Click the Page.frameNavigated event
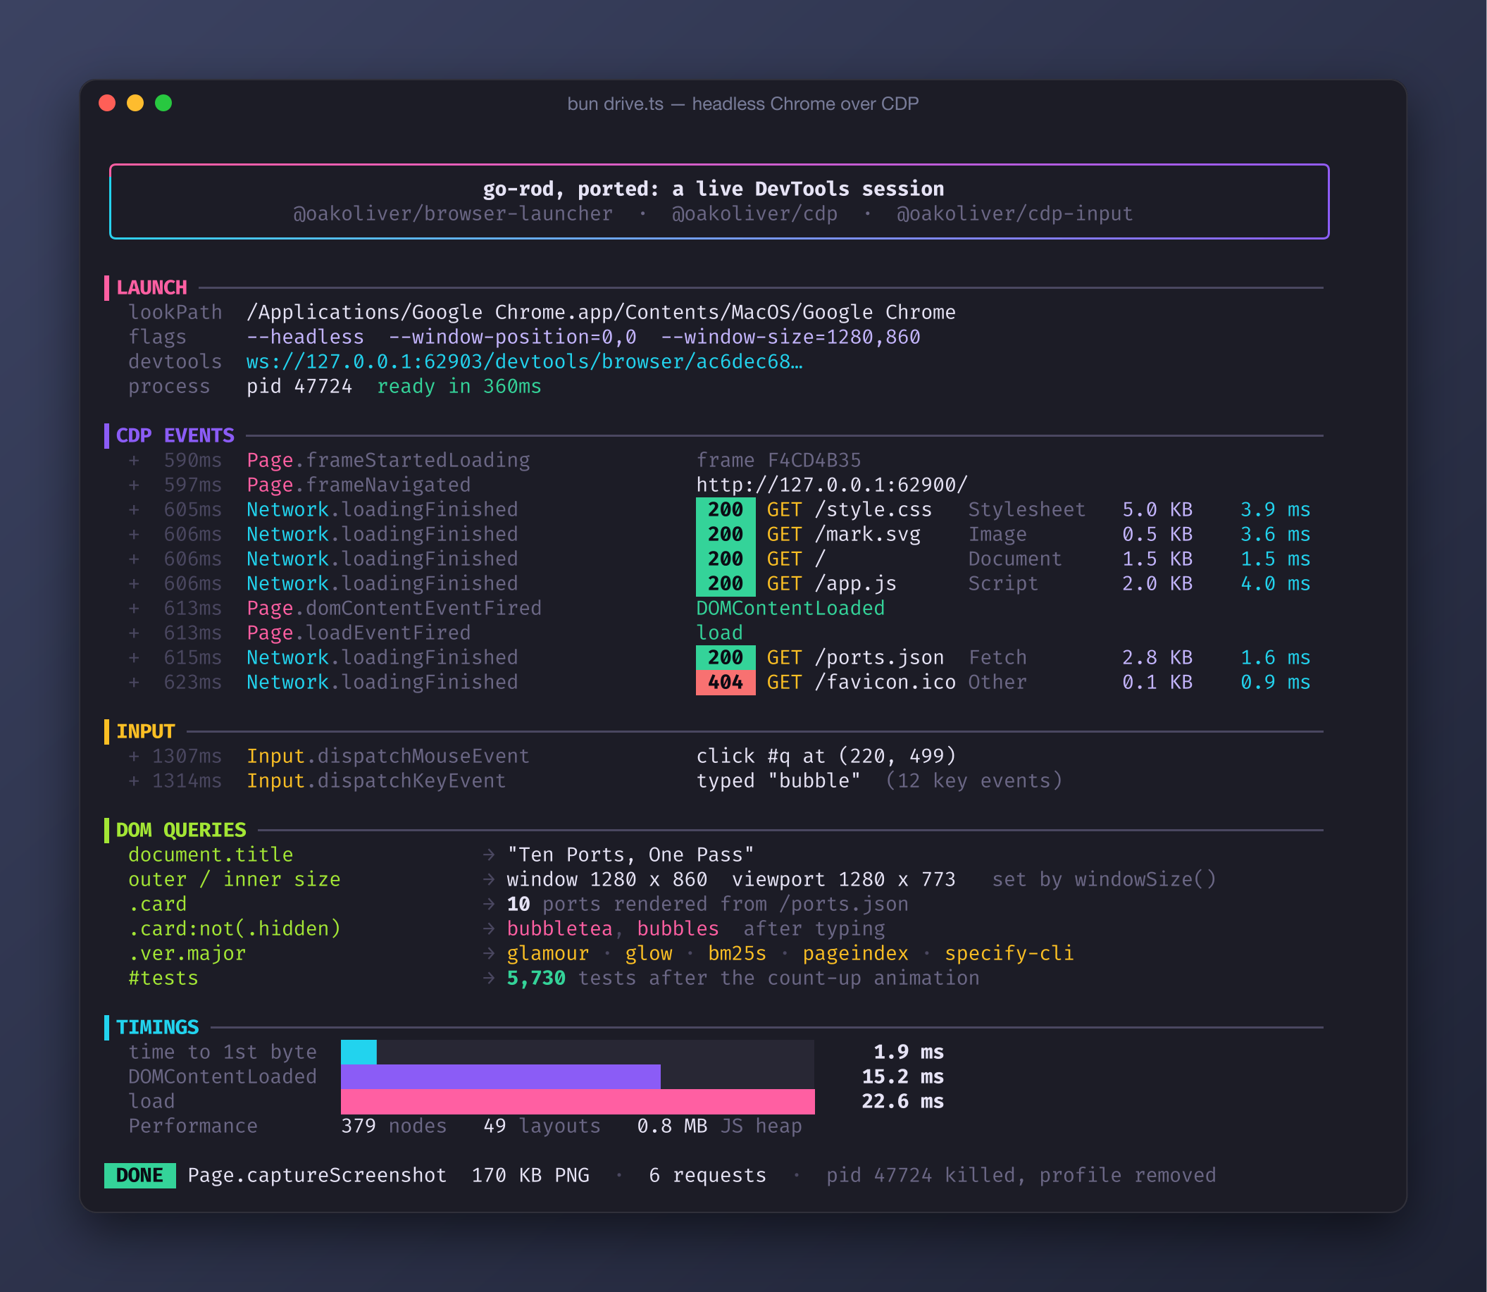Viewport: 1487px width, 1292px height. pos(359,485)
